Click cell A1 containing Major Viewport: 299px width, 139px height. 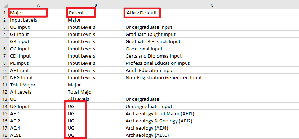pyautogui.click(x=38, y=13)
